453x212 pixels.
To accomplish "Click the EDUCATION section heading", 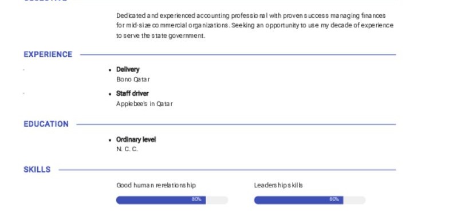I will [x=46, y=124].
